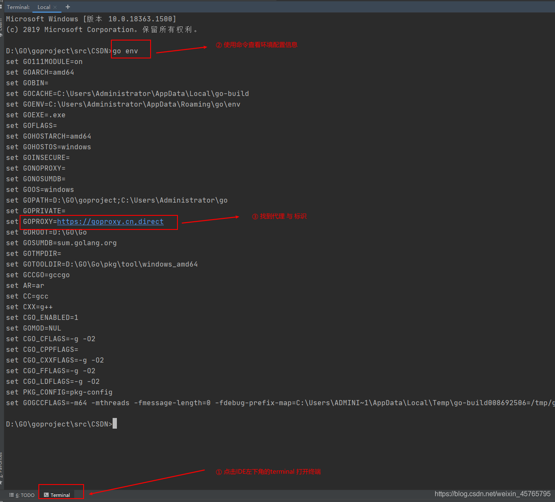The width and height of the screenshot is (555, 502).
Task: Click the line 'set CGO_FFLAGS=-g -O2'
Action: click(51, 371)
